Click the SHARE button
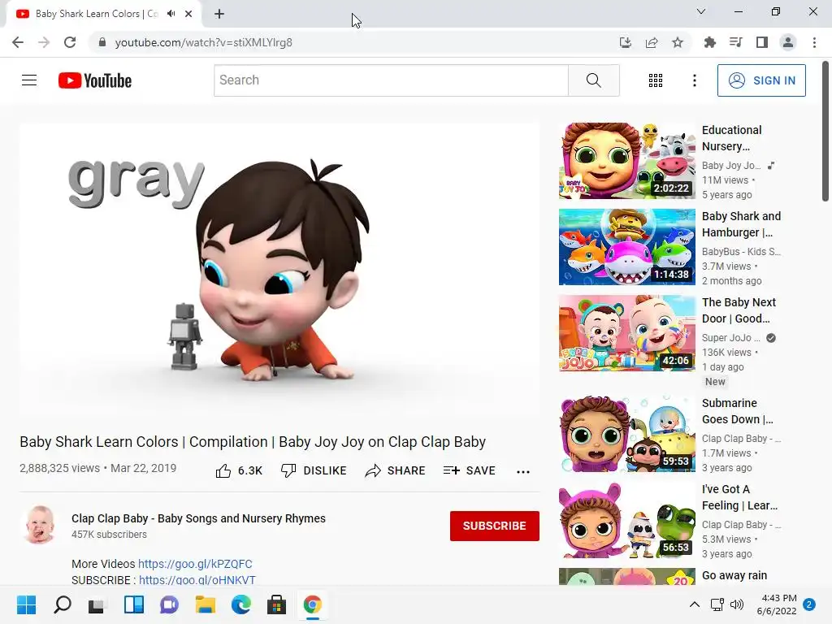 [396, 470]
